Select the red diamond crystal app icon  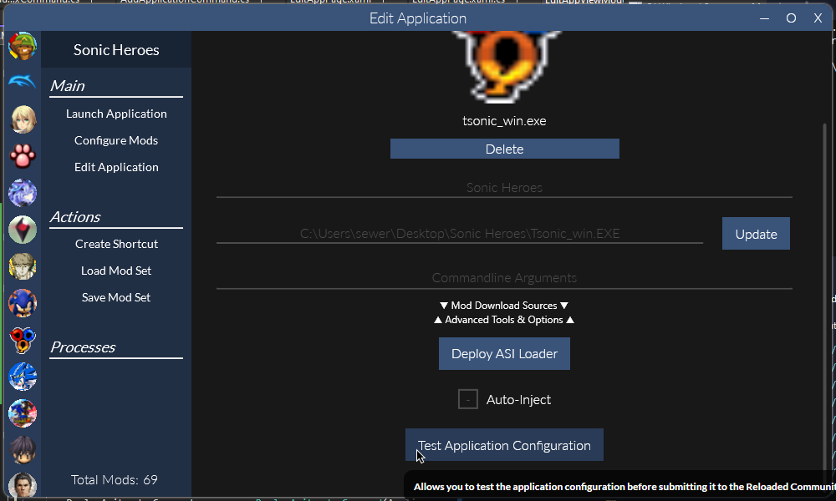pos(23,230)
